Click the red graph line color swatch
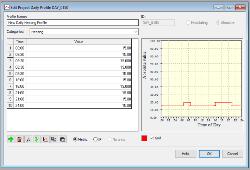The width and height of the screenshot is (250, 170). [144, 138]
